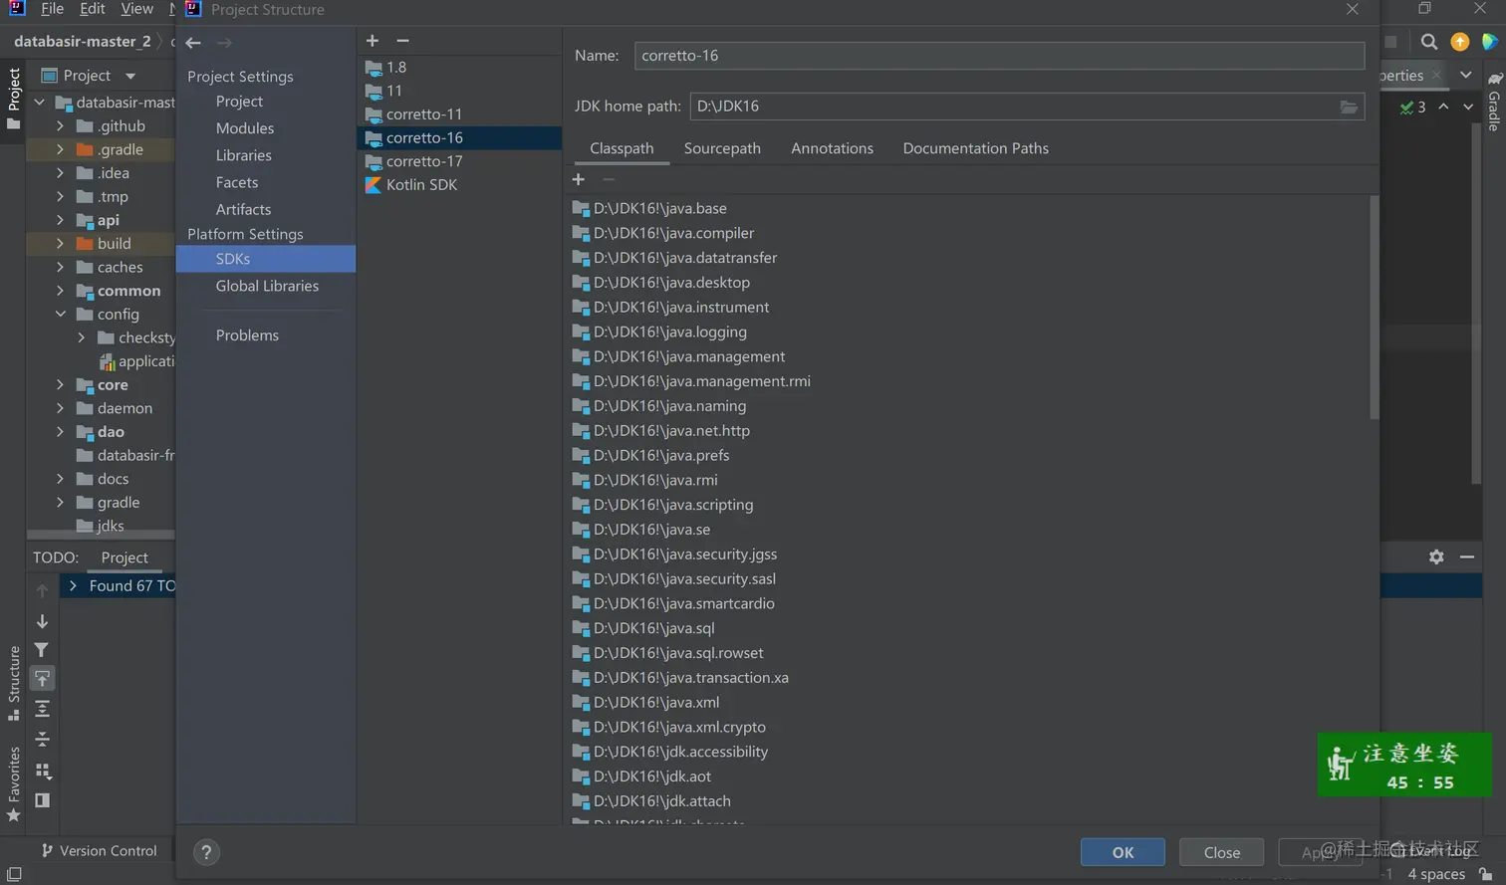Expand the .github folder
The height and width of the screenshot is (885, 1506).
61,126
